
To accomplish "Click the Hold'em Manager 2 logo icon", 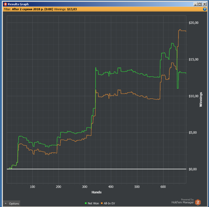I will (x=198, y=202).
